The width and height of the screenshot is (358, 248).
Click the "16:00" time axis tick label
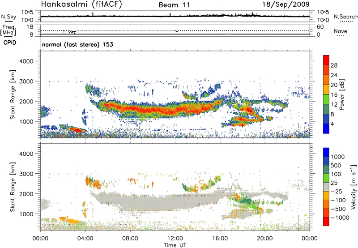point(220,239)
